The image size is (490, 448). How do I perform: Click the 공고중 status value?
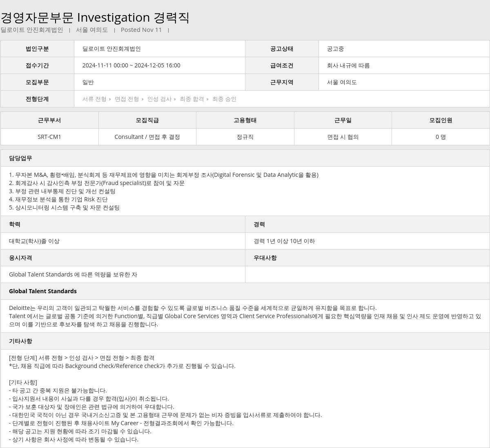335,49
